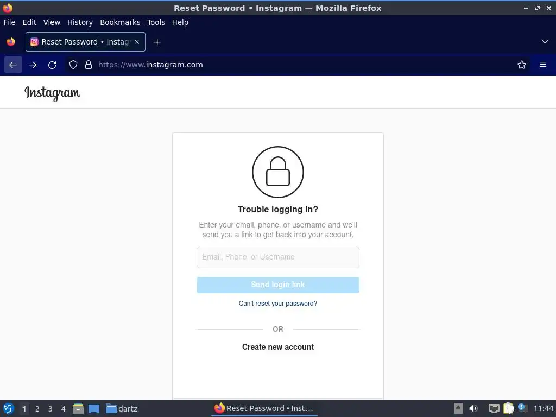This screenshot has width=556, height=417.
Task: Click the blue show desktop taskbar icon
Action: coord(94,408)
